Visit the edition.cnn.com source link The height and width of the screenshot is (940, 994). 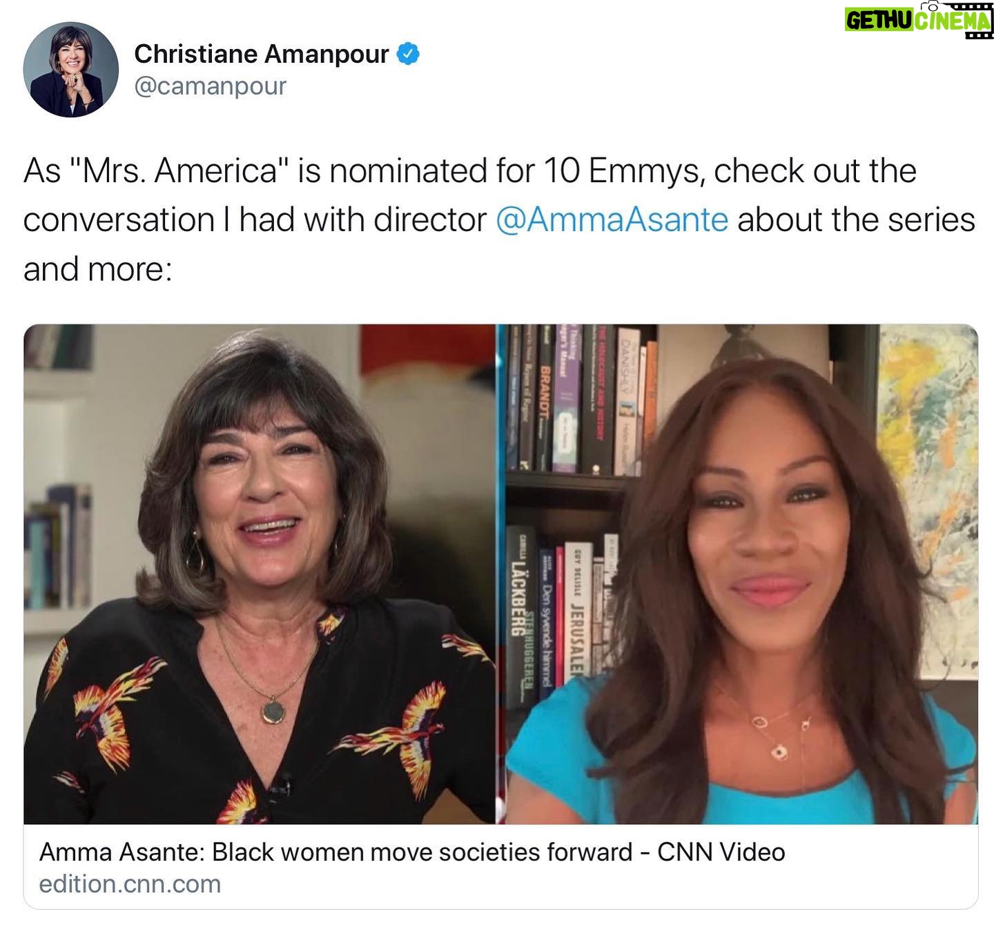[x=130, y=884]
